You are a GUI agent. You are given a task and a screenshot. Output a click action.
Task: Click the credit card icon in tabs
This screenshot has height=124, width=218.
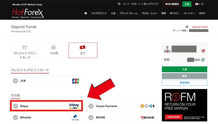(25, 47)
